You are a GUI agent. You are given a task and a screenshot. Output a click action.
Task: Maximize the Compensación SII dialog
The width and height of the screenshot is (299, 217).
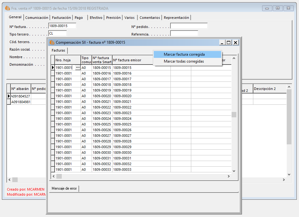tap(228, 42)
